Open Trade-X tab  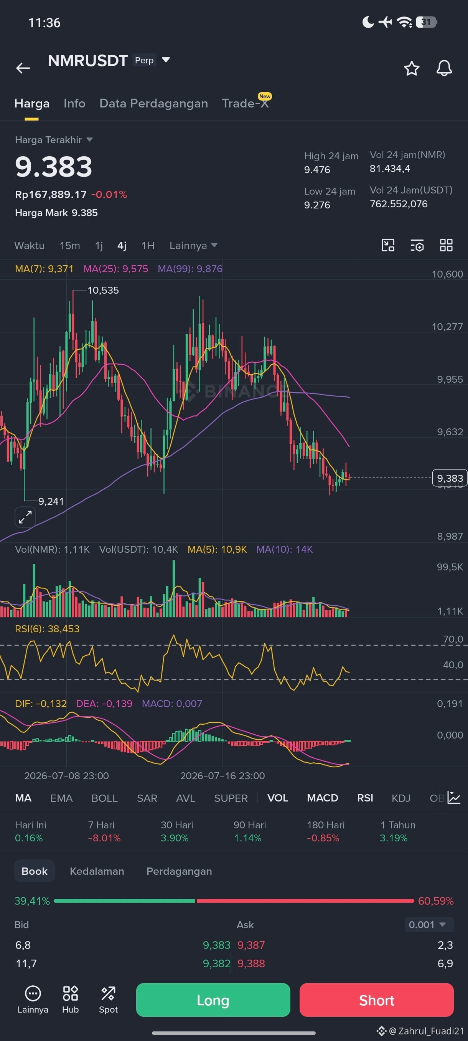click(245, 104)
